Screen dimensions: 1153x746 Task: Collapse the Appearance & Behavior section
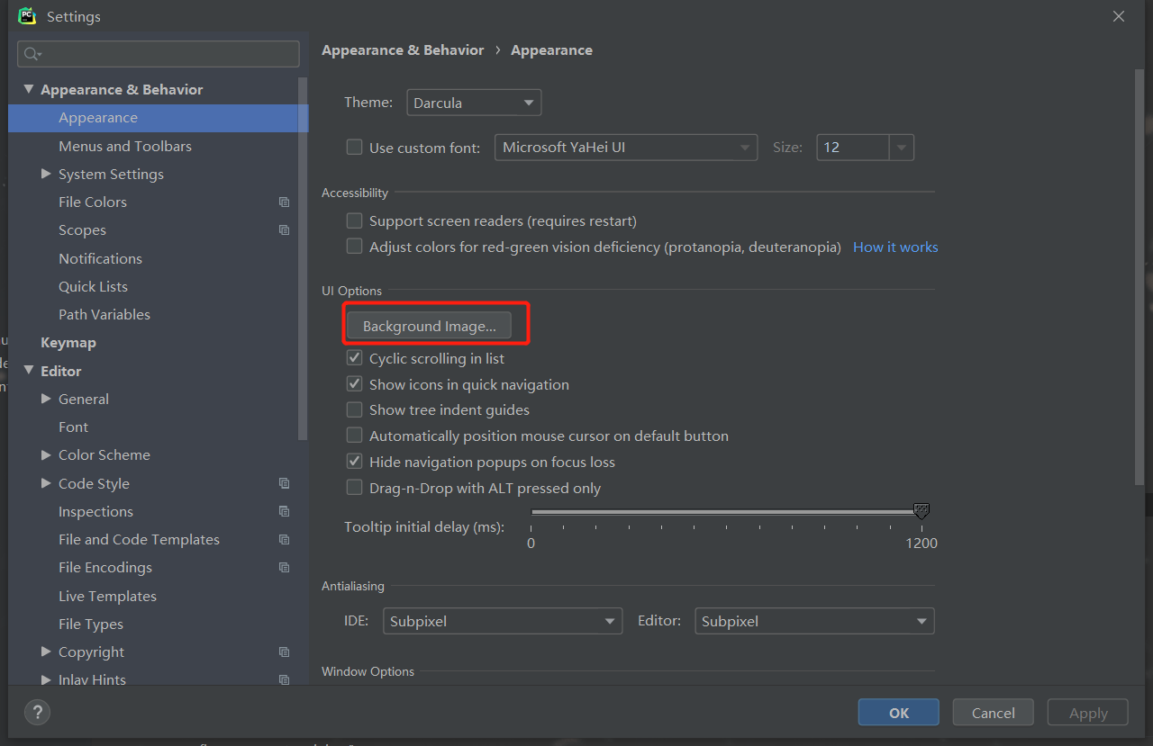28,89
